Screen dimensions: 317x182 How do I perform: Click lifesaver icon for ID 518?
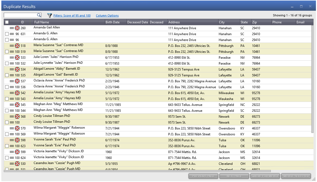(x=17, y=46)
